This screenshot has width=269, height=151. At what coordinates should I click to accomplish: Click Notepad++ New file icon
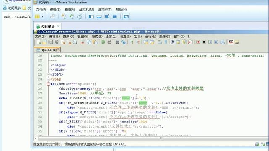39,42
